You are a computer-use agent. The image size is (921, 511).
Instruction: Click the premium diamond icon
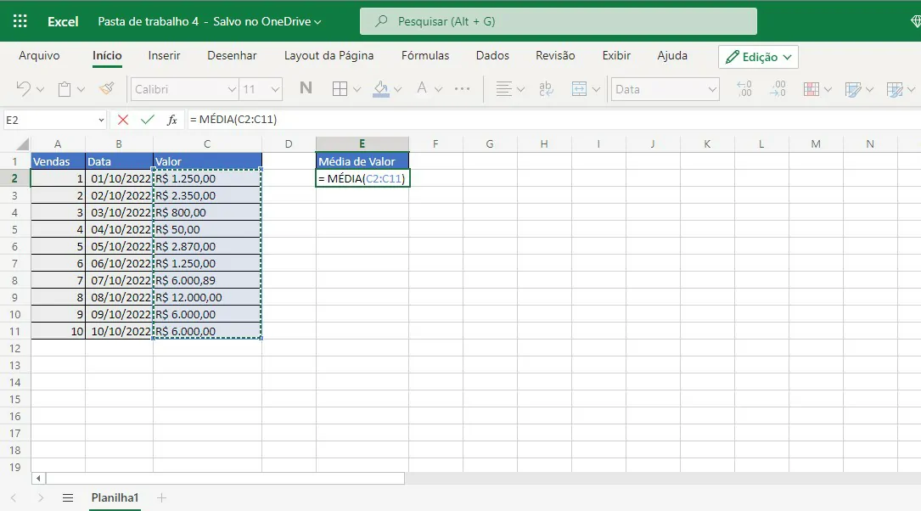coord(916,21)
